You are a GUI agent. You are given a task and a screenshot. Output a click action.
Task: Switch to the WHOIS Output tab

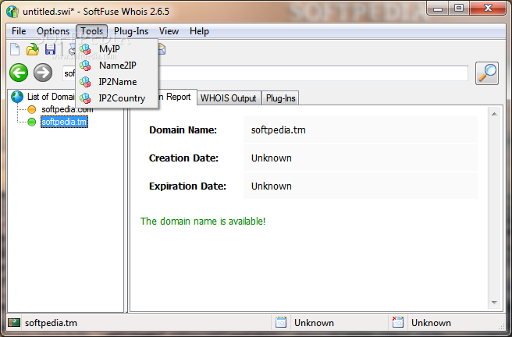pyautogui.click(x=228, y=98)
